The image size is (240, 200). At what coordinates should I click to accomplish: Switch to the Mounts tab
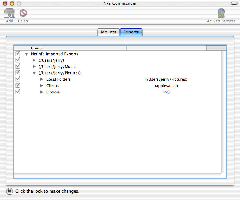pos(108,32)
